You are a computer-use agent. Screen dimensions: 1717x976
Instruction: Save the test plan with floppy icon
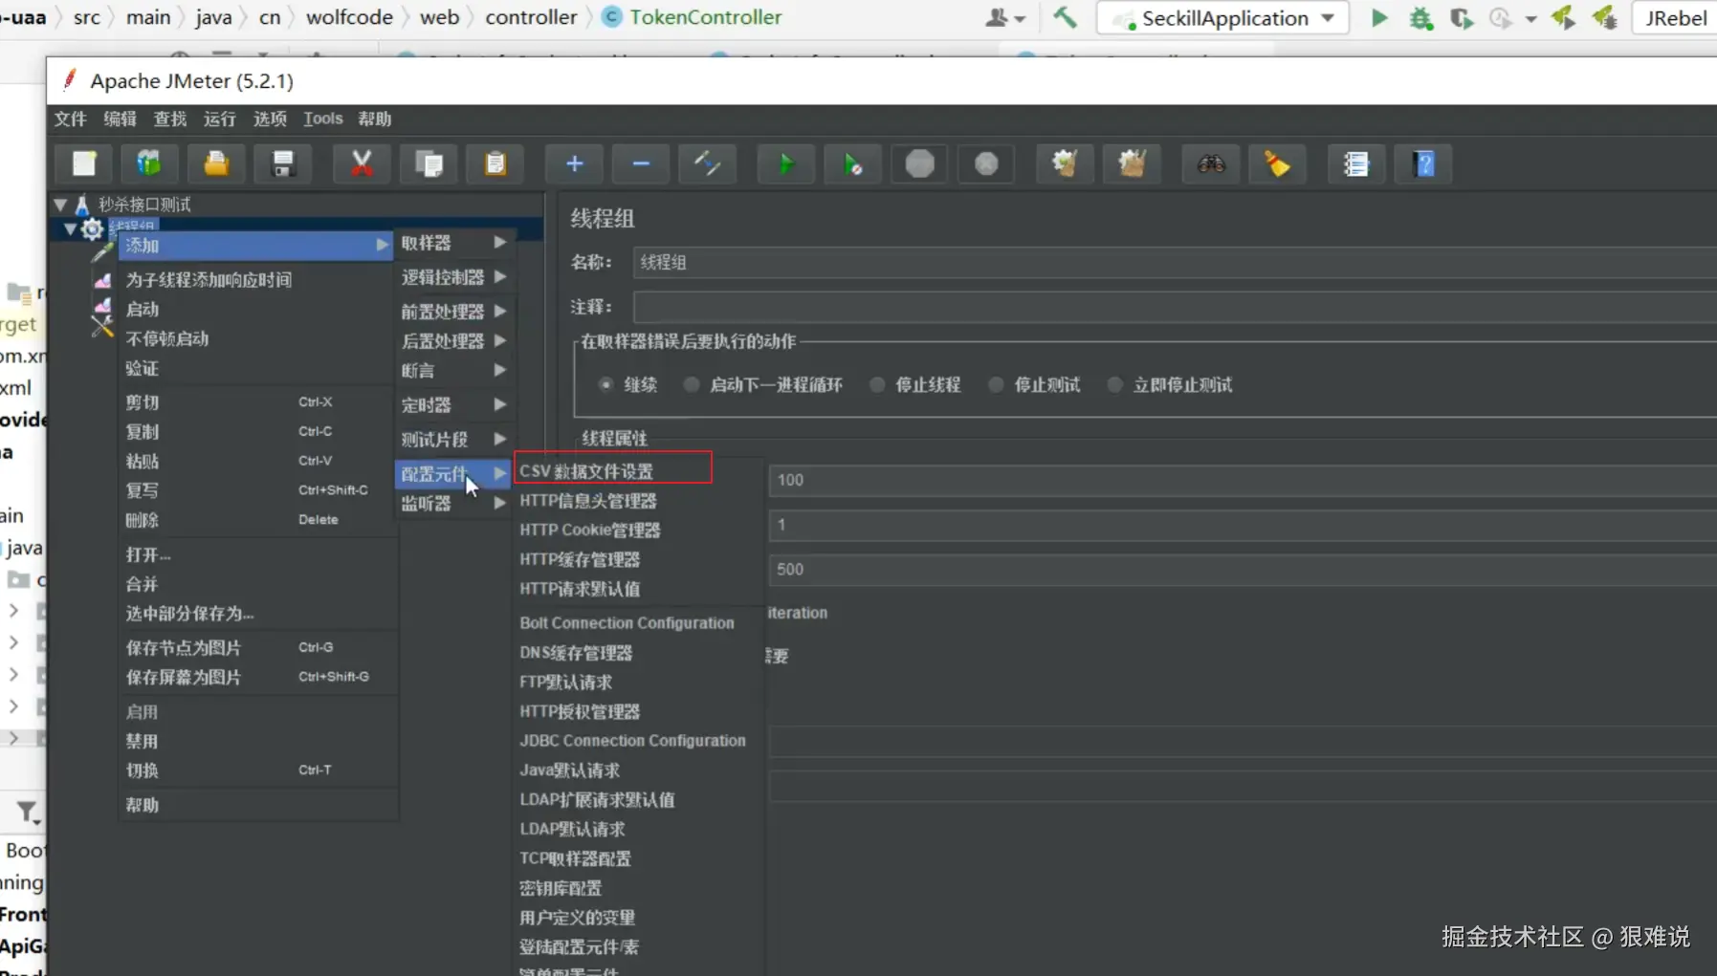coord(282,164)
